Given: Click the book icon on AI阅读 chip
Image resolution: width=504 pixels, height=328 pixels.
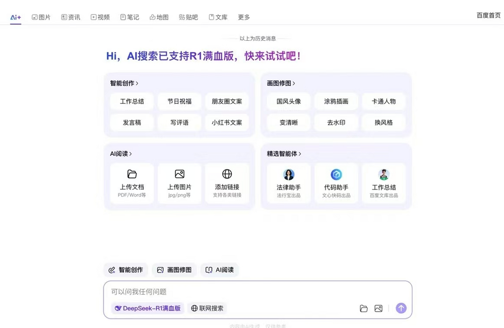Looking at the screenshot, I should [209, 270].
